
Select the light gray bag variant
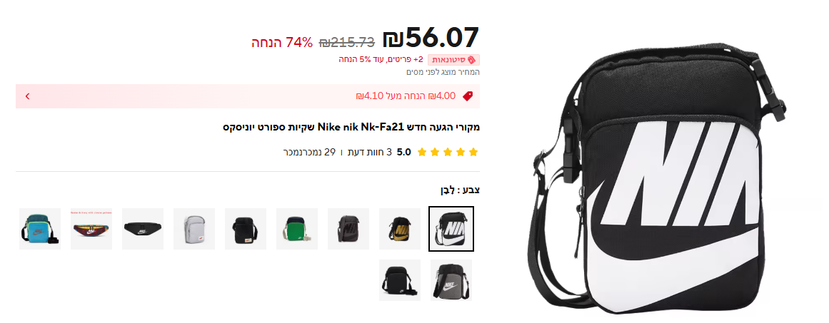pyautogui.click(x=194, y=229)
